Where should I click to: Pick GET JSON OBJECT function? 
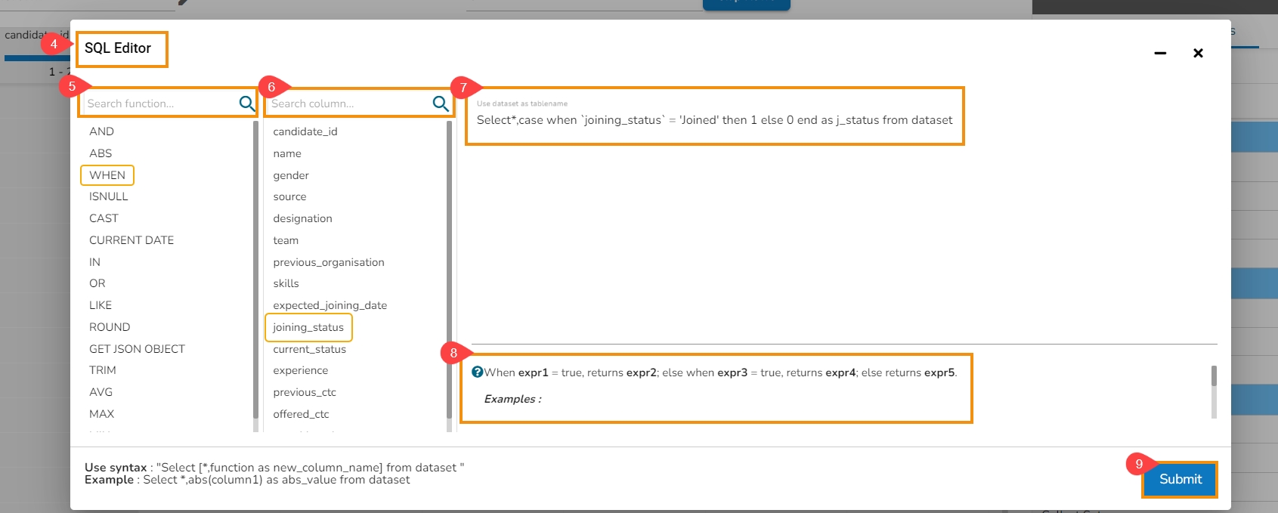137,349
